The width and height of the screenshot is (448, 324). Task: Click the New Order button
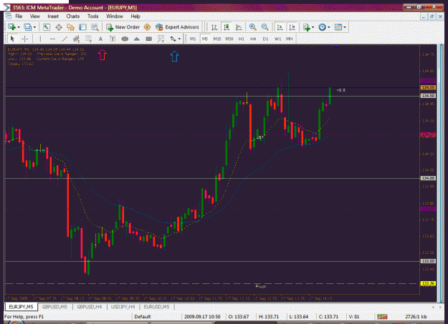pyautogui.click(x=123, y=27)
